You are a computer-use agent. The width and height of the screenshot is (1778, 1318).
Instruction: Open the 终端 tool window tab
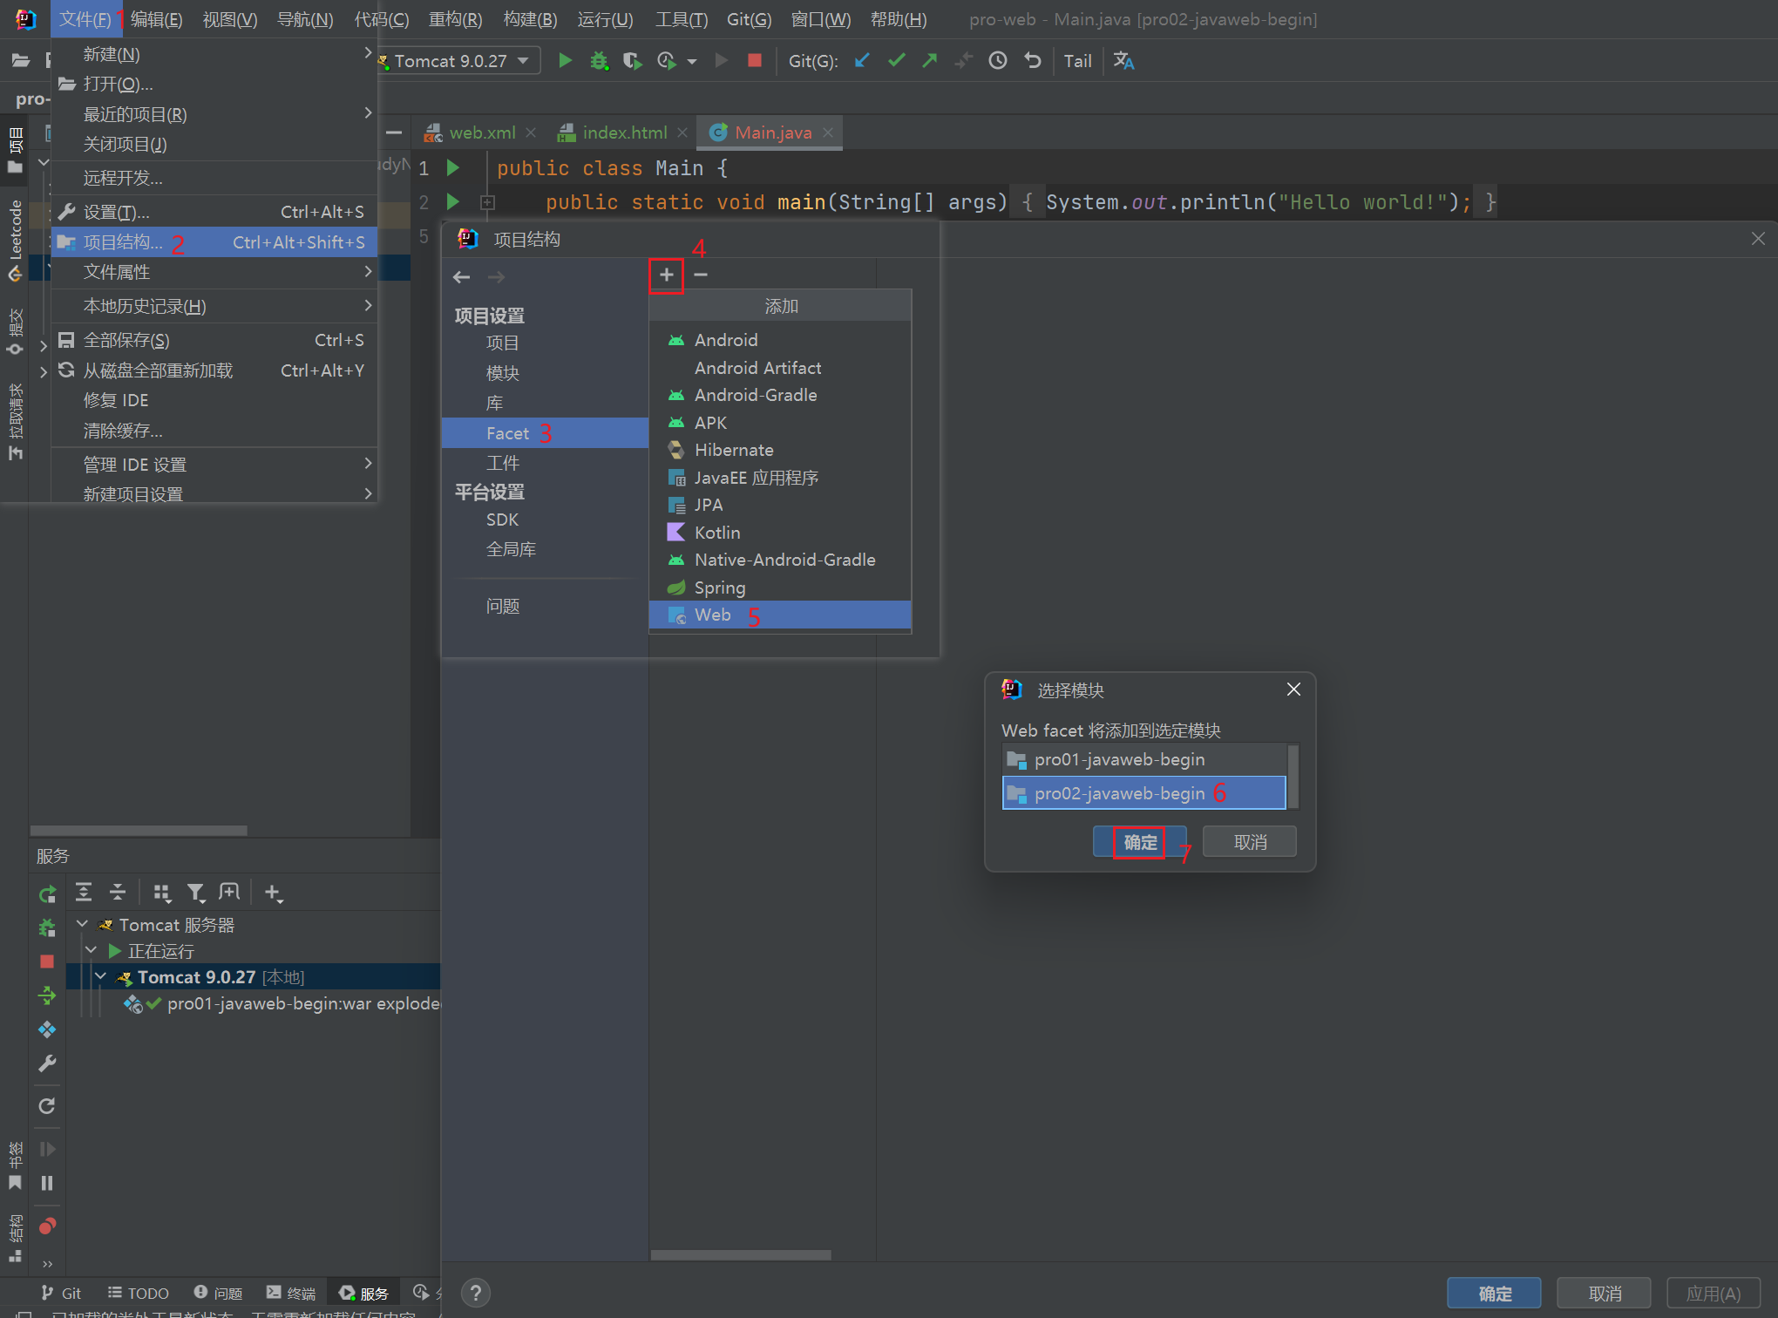pyautogui.click(x=292, y=1293)
